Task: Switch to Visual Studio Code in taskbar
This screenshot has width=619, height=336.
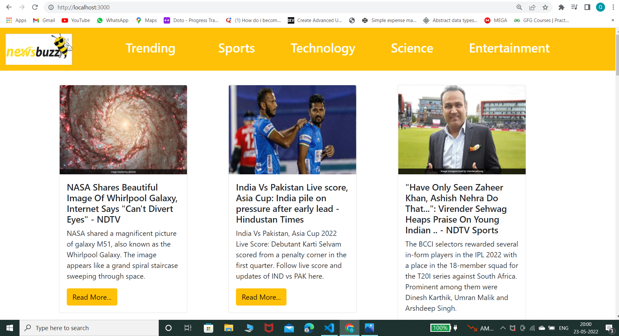Action: click(x=329, y=328)
